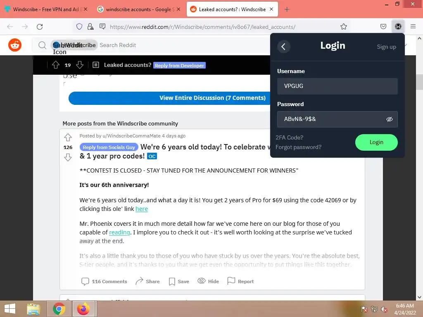
Task: Open Sign up in Windscribe popup
Action: tap(386, 47)
